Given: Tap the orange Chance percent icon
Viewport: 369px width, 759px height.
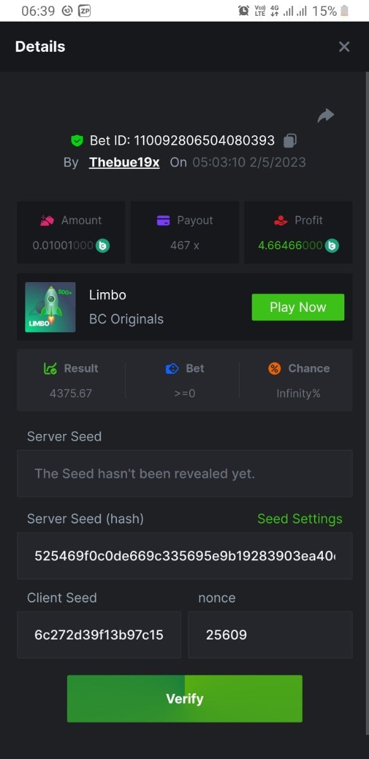Looking at the screenshot, I should click(x=274, y=368).
